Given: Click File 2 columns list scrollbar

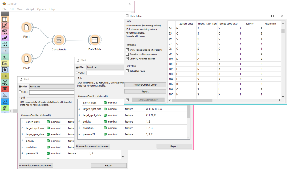Looking at the screenshot, I should click(x=188, y=112).
